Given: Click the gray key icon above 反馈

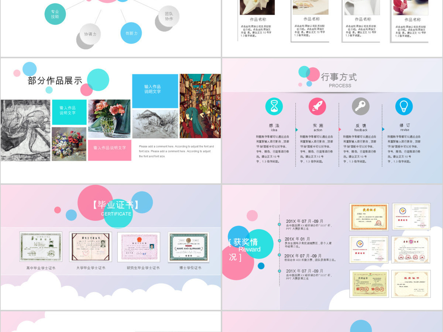Looking at the screenshot, I should [361, 106].
